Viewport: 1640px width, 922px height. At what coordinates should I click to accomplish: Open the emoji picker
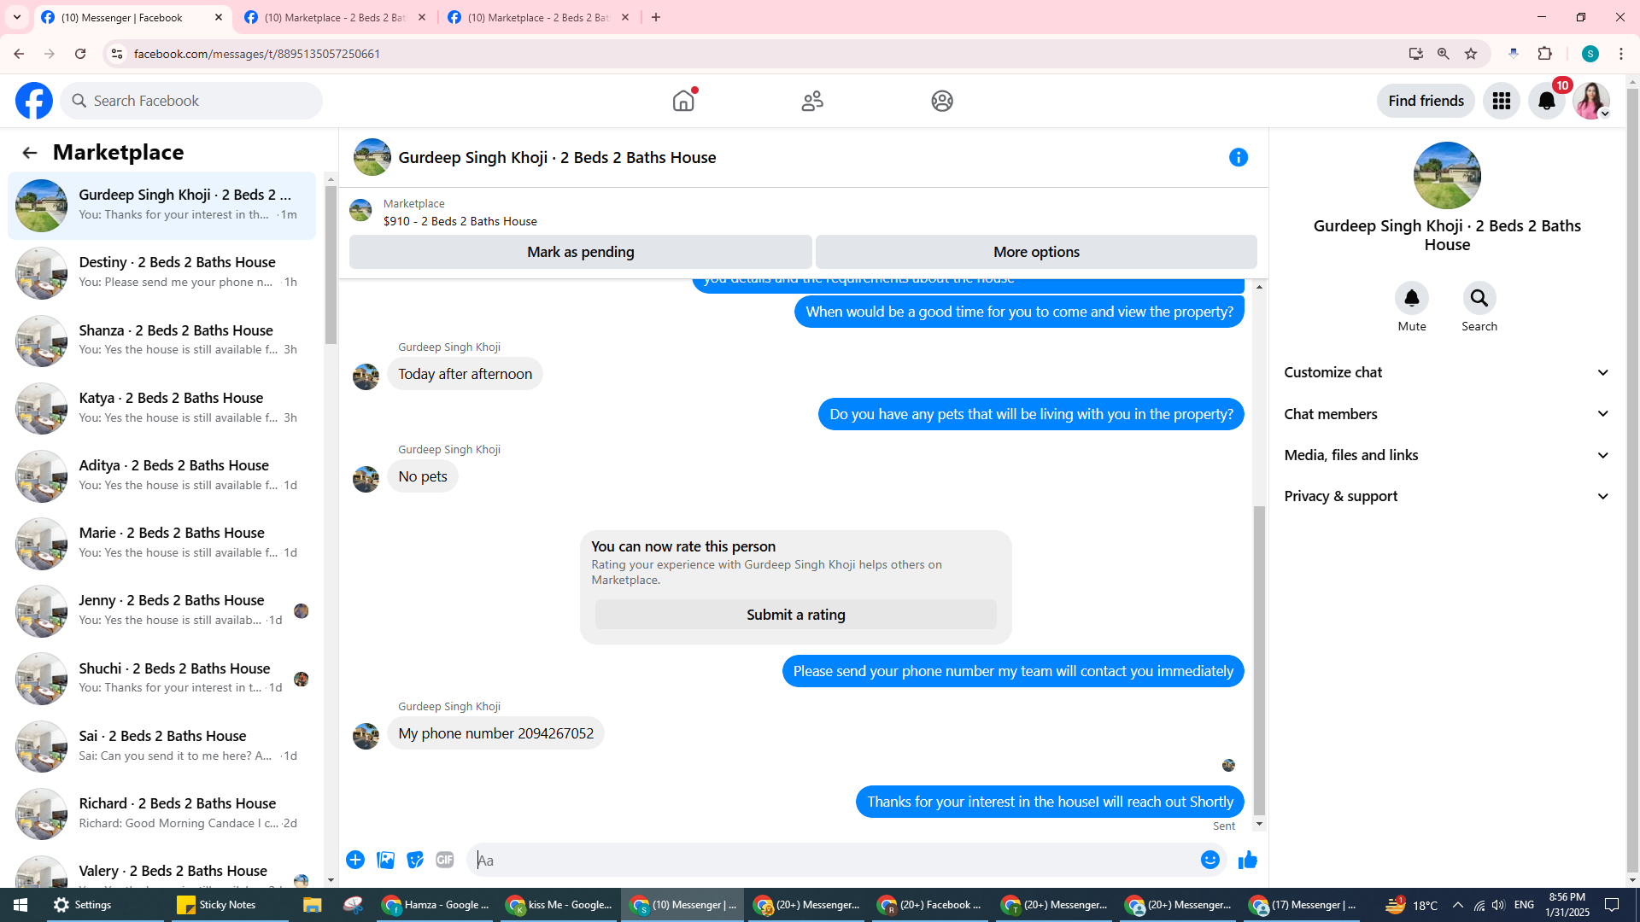[x=1210, y=860]
